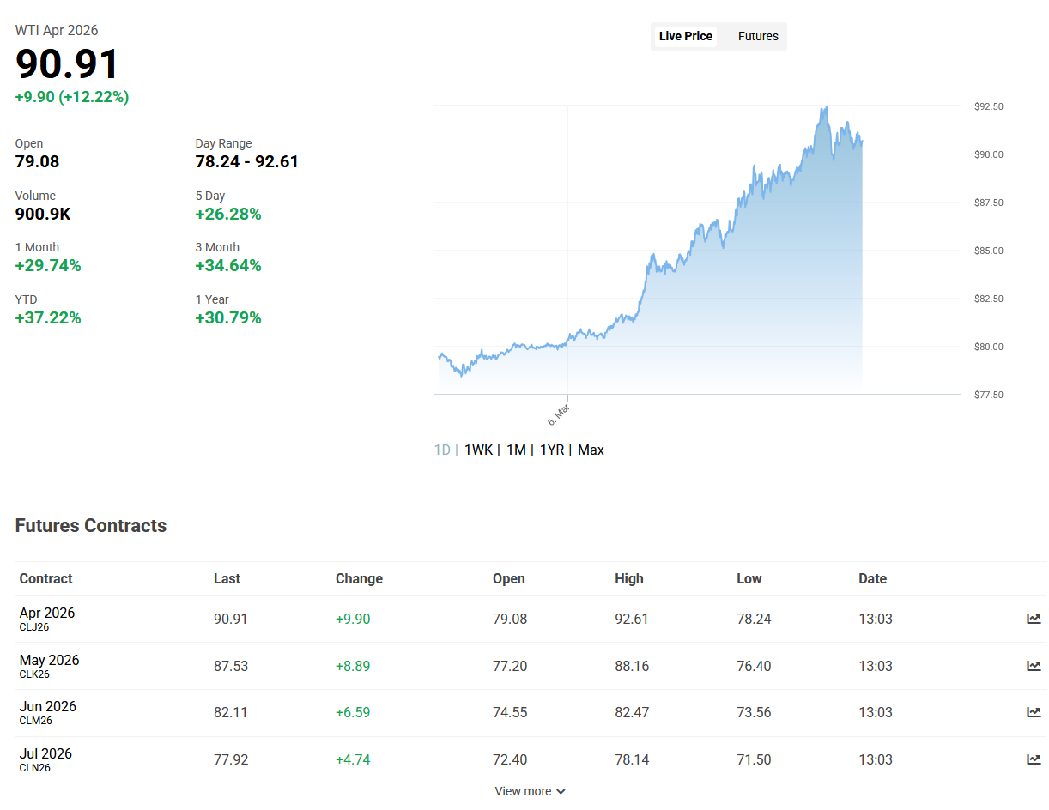Select the 1WK chart range
Image resolution: width=1049 pixels, height=810 pixels.
478,450
